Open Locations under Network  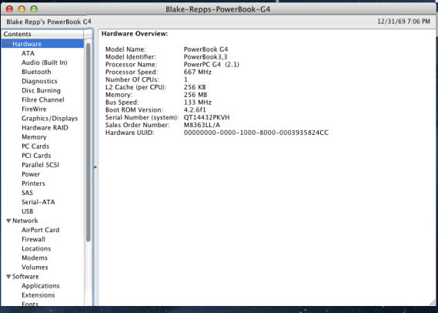pos(36,248)
